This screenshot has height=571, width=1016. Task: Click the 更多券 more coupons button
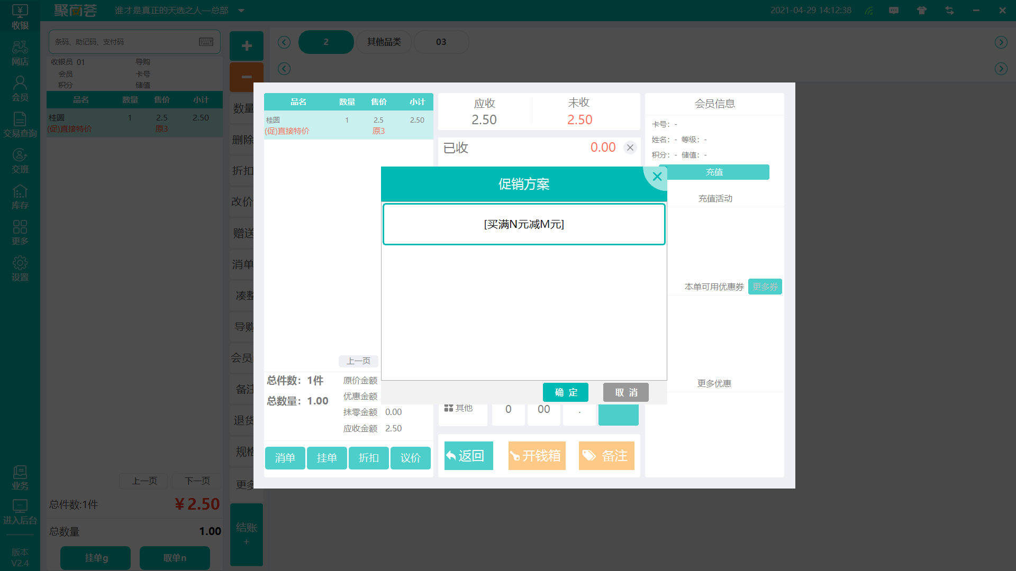coord(765,287)
